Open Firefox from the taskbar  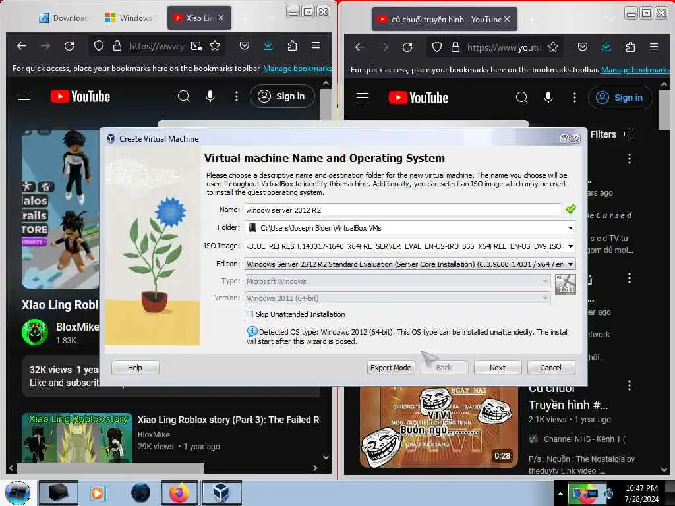point(179,493)
